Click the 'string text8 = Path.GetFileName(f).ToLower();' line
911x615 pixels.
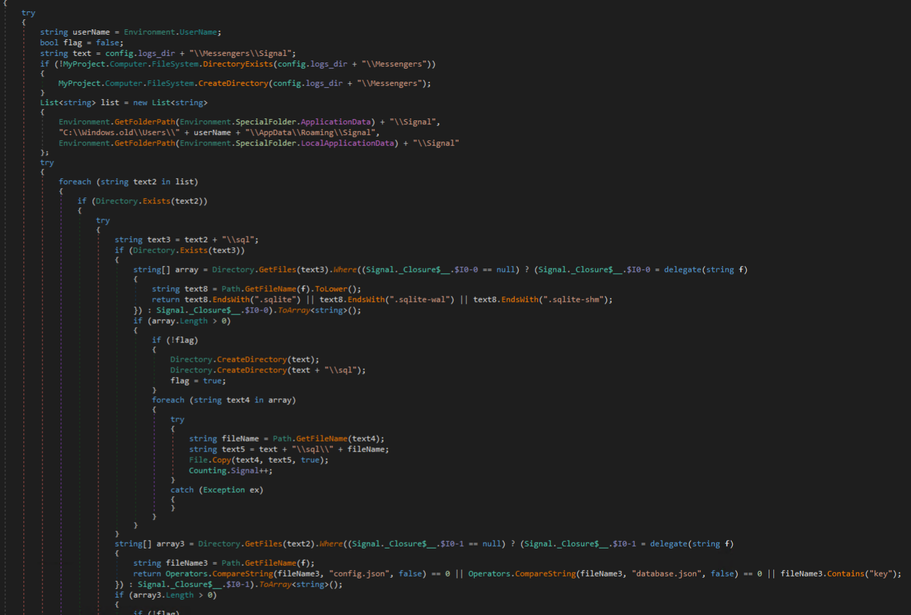click(256, 289)
